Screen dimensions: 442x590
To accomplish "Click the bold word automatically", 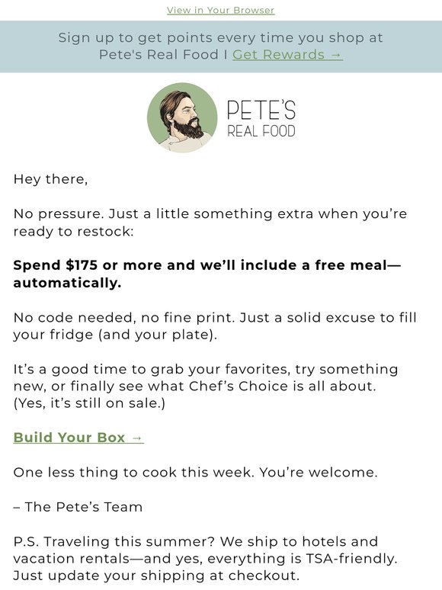I will tap(67, 283).
